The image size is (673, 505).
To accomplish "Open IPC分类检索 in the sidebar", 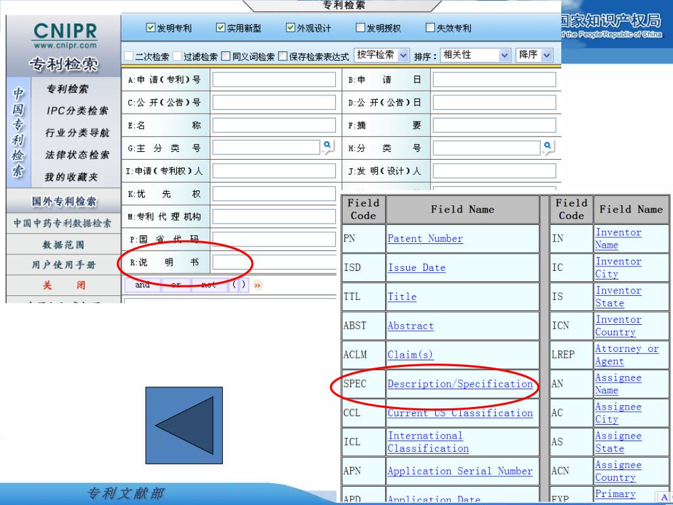I will click(78, 110).
